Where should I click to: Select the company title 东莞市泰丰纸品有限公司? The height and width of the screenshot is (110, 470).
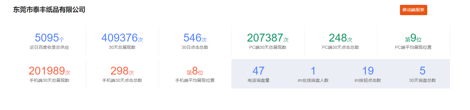pos(49,10)
